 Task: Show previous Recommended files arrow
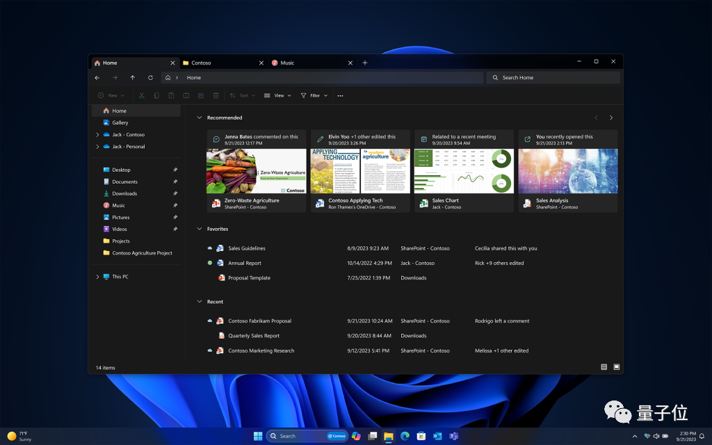click(596, 118)
